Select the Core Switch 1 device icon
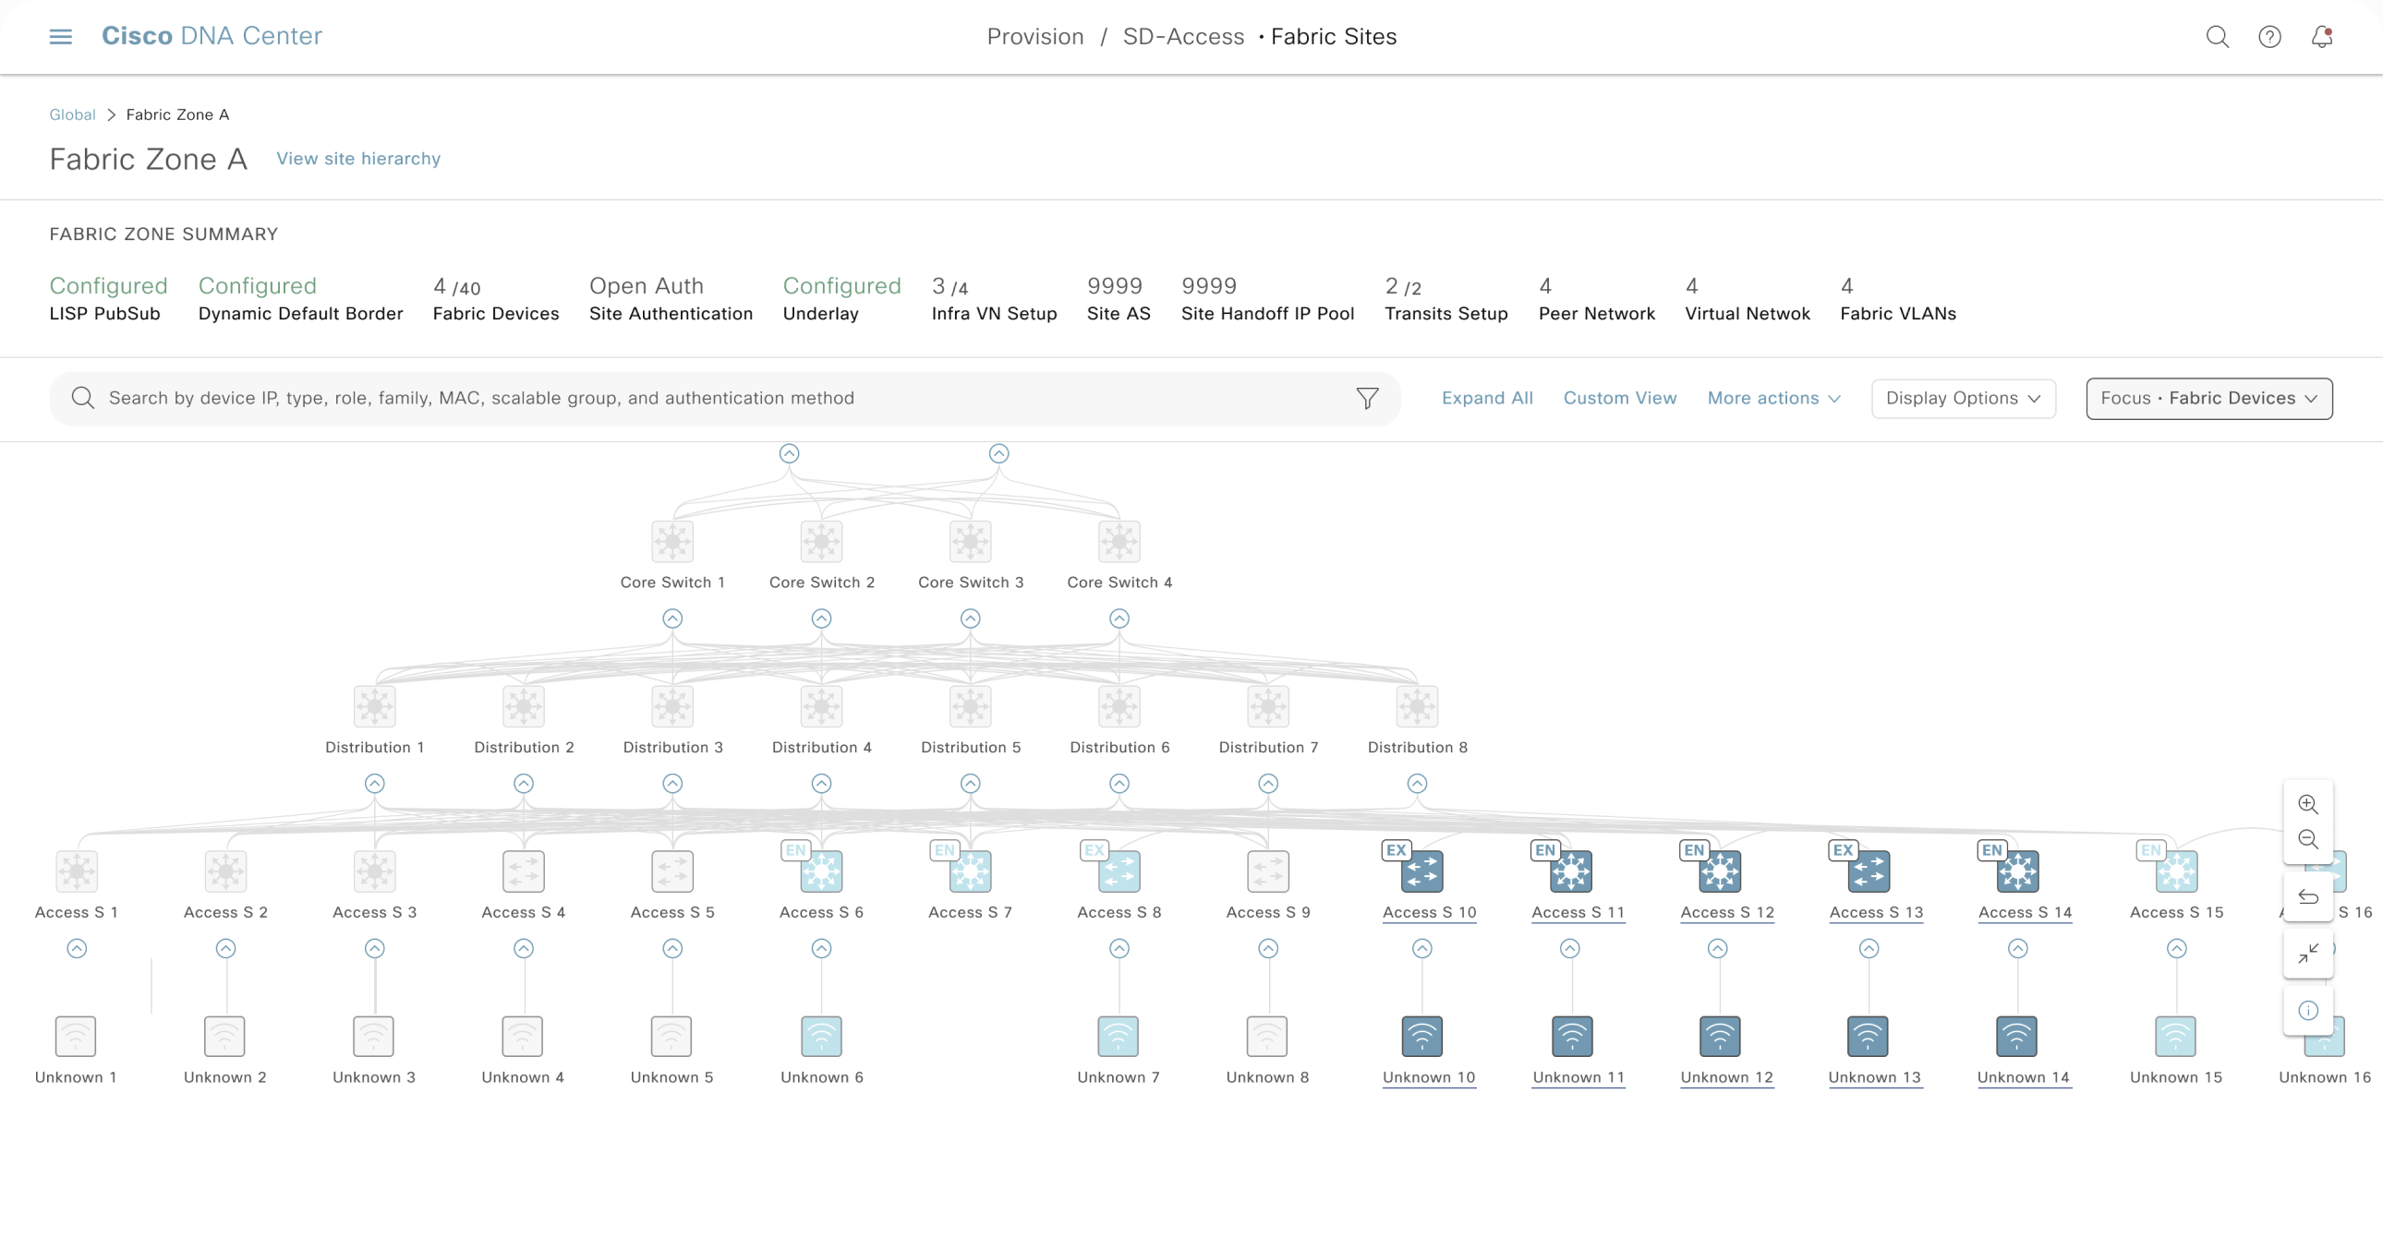The width and height of the screenshot is (2383, 1237). 672,542
